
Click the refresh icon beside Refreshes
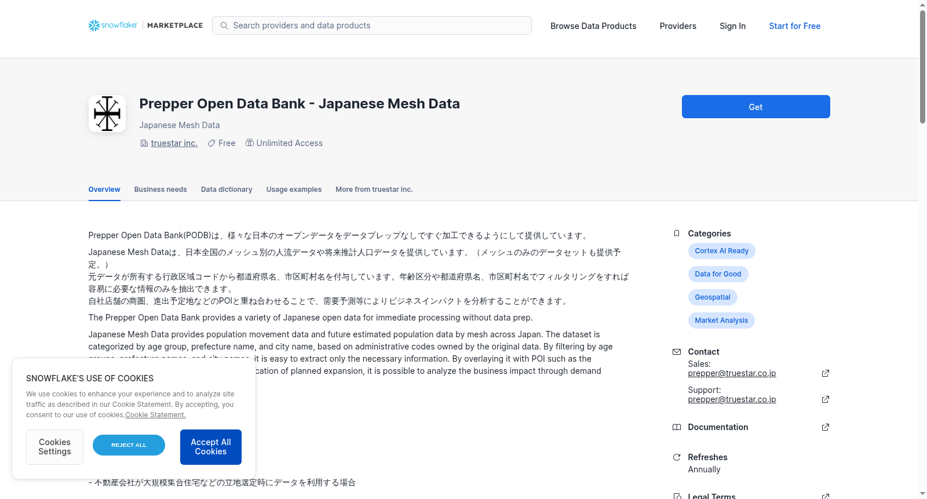677,457
